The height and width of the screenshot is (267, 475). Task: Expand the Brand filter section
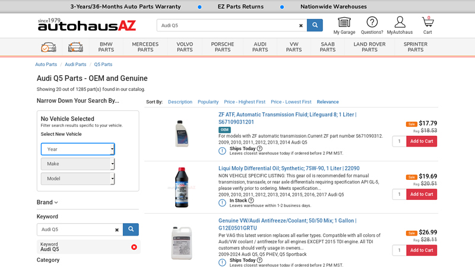click(x=47, y=202)
